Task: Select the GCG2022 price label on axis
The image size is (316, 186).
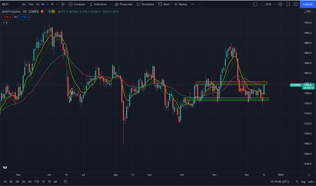Action: 296,85
